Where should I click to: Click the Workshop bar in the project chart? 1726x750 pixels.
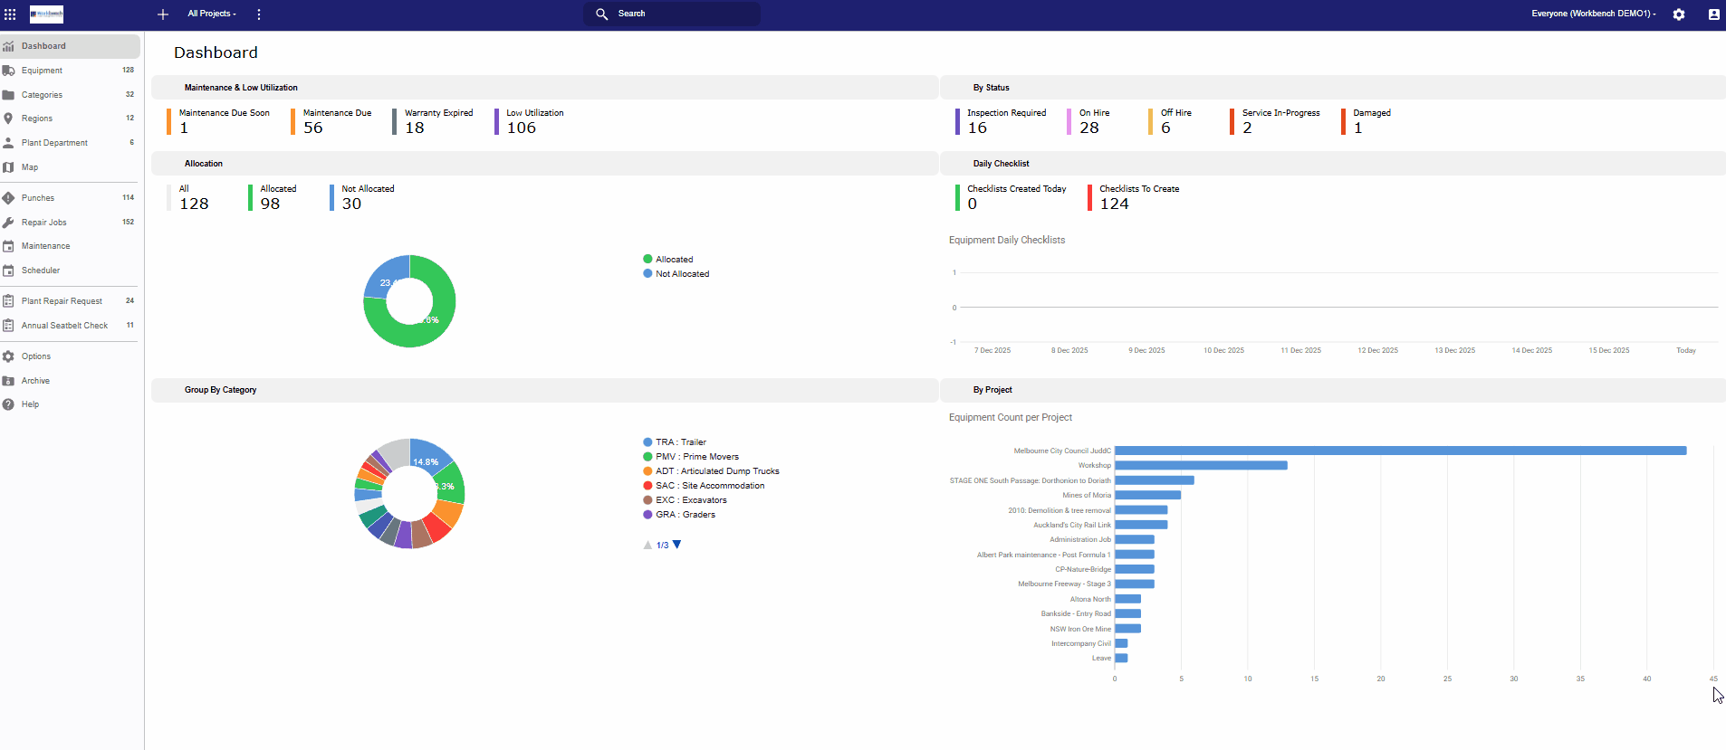(x=1201, y=465)
